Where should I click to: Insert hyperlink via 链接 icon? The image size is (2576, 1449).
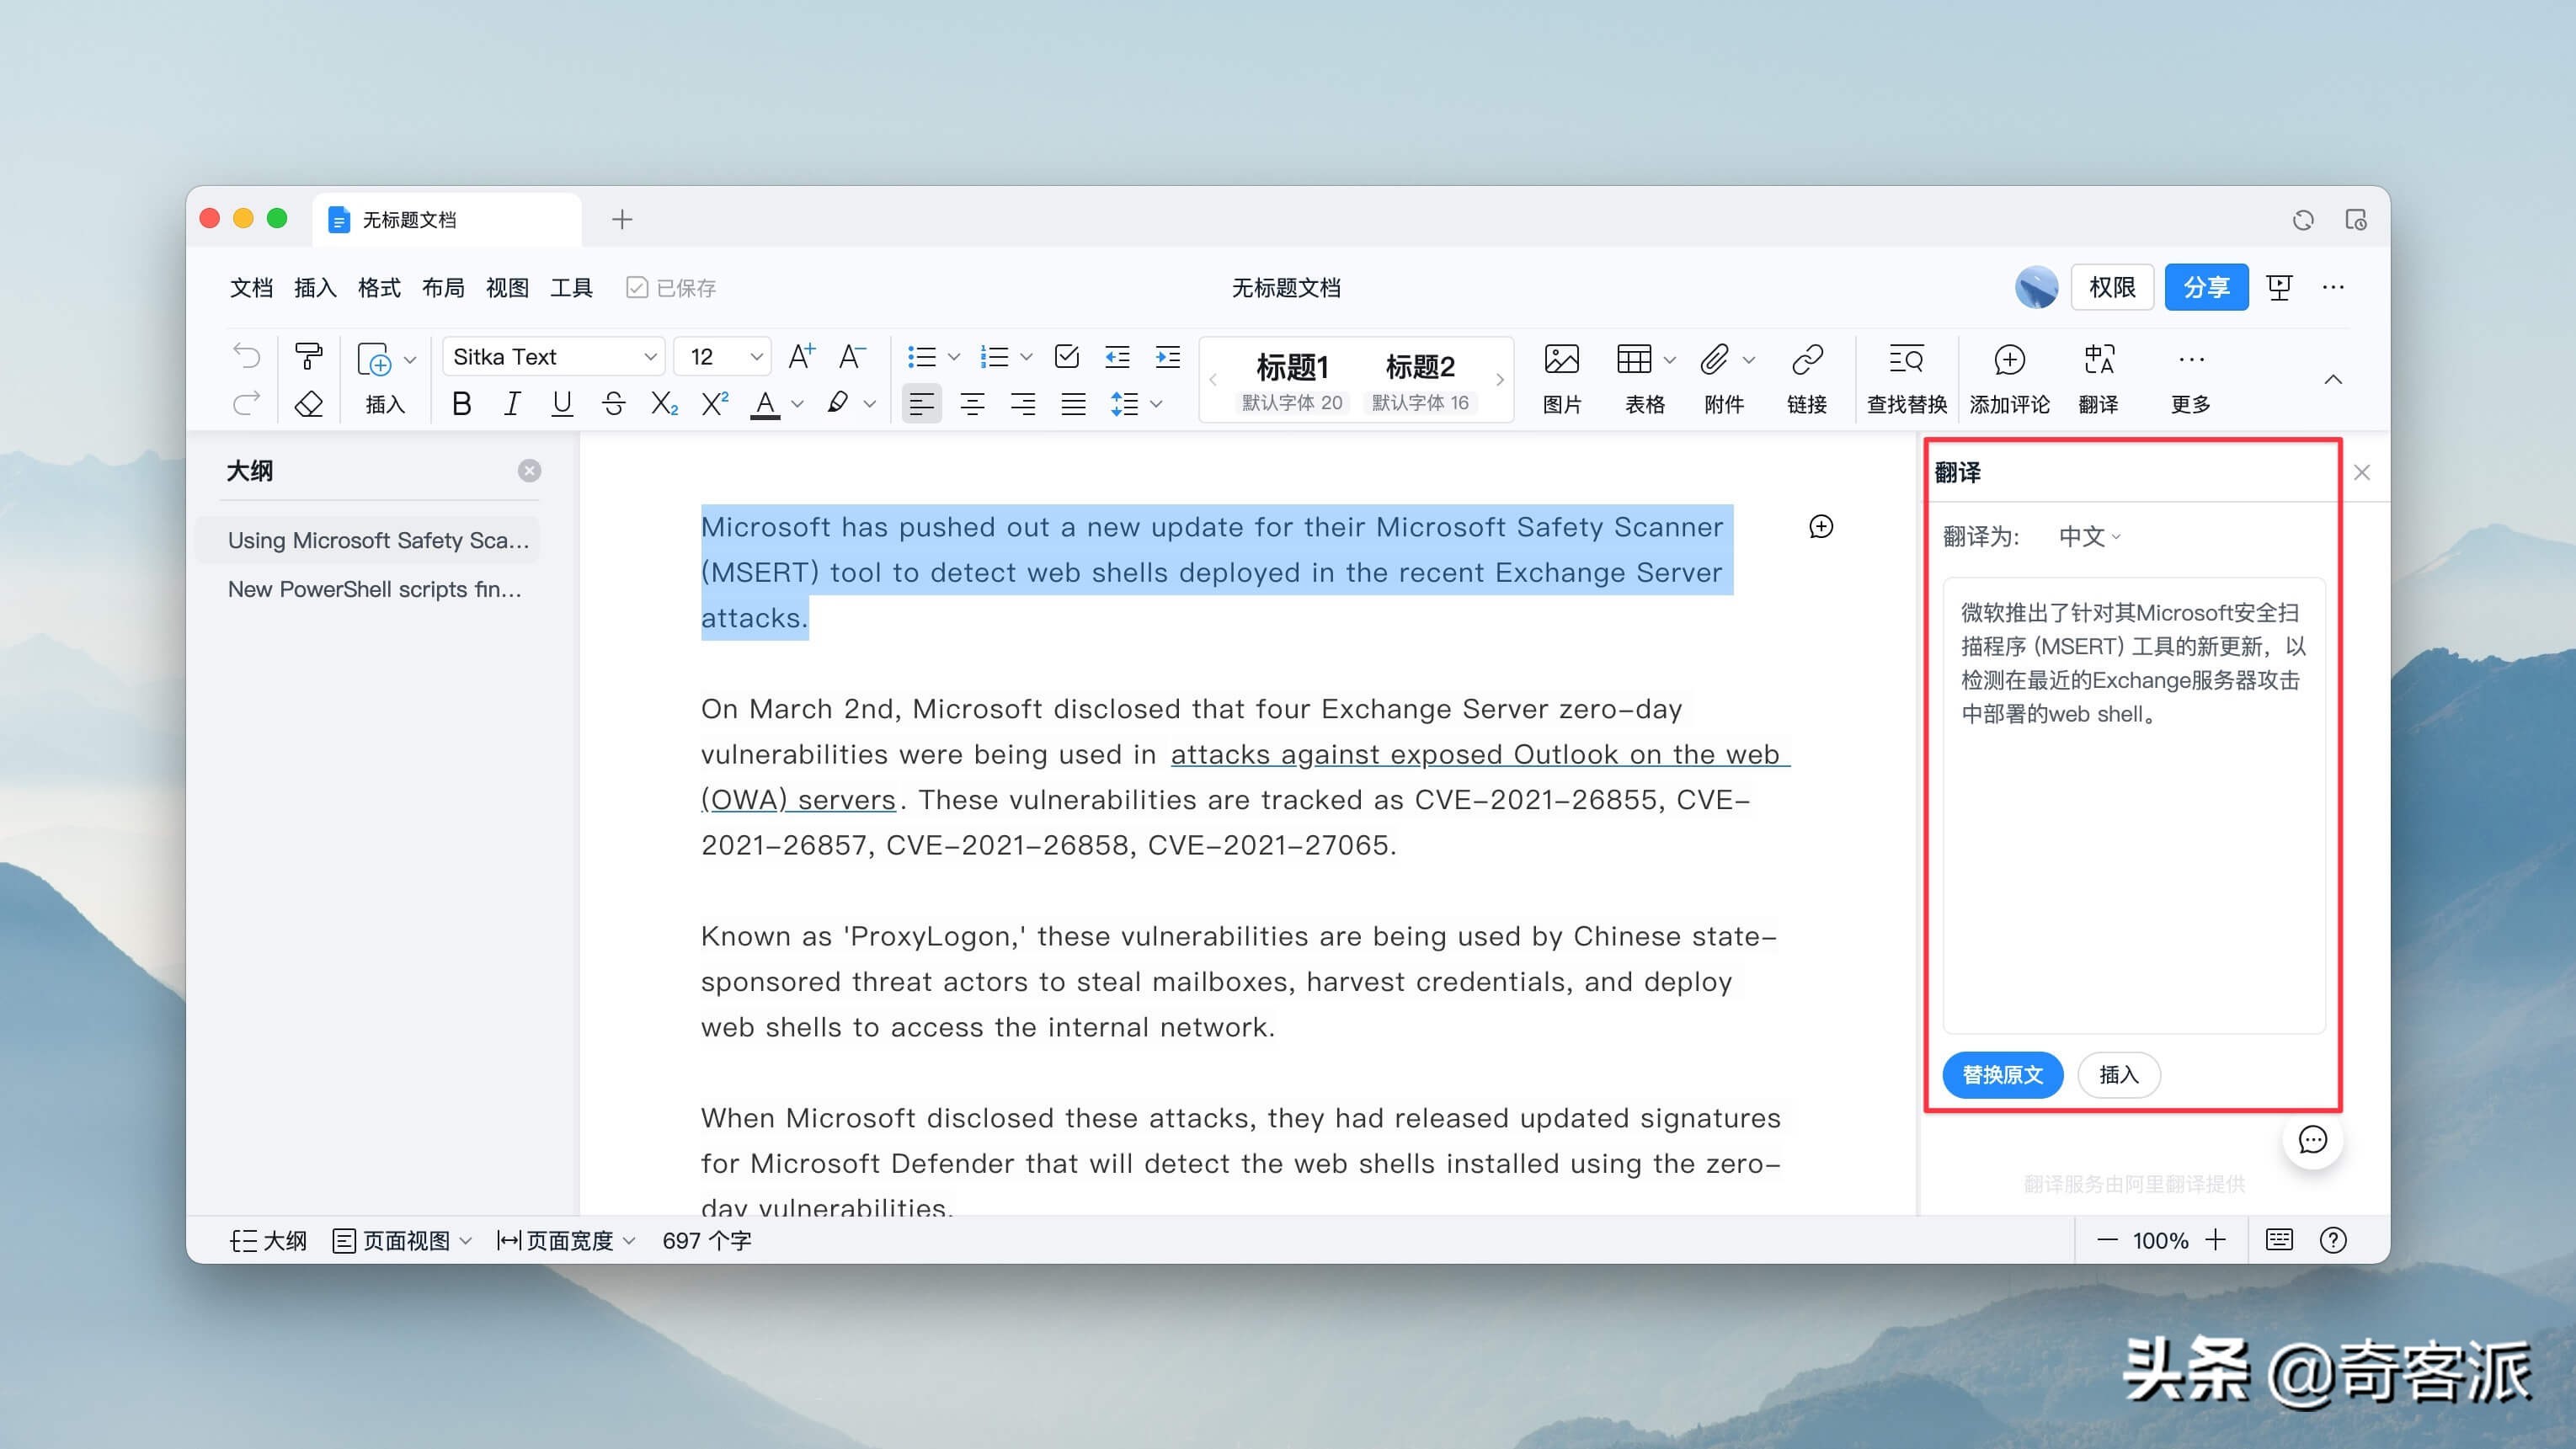click(1807, 378)
